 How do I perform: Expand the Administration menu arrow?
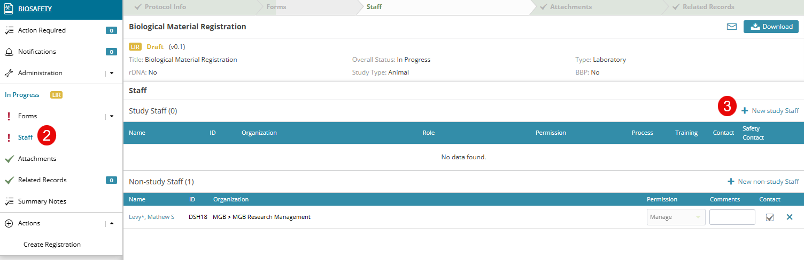pos(112,73)
